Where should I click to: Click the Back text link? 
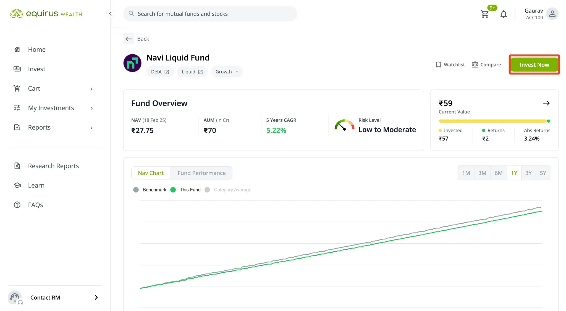point(143,39)
